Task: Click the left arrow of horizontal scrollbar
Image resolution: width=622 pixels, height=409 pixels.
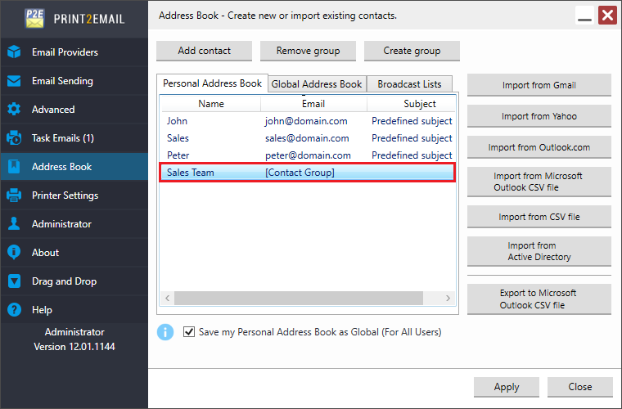Action: (x=168, y=298)
